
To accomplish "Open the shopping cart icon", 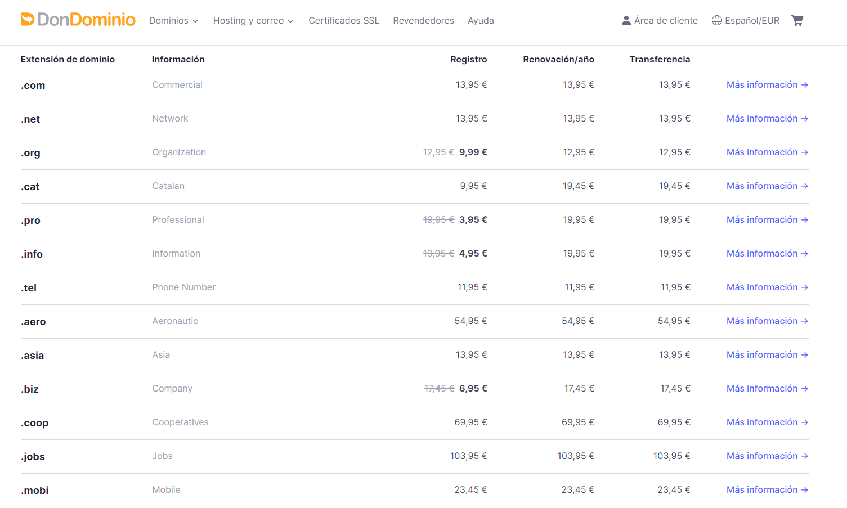I will point(797,20).
